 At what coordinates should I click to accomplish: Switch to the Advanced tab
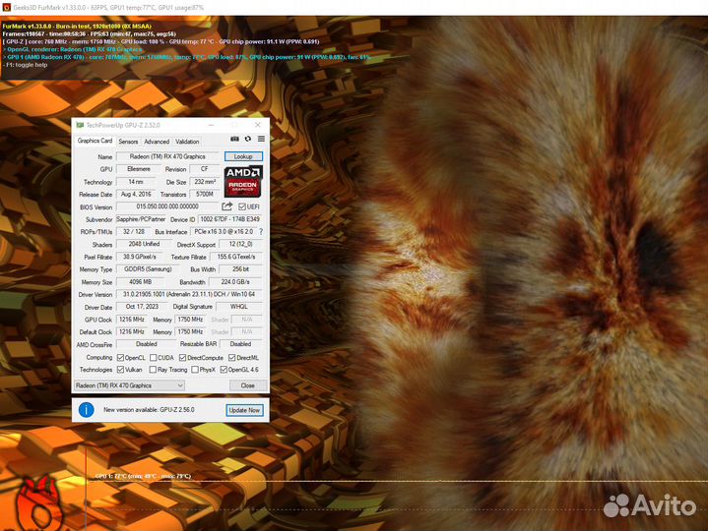pyautogui.click(x=157, y=142)
